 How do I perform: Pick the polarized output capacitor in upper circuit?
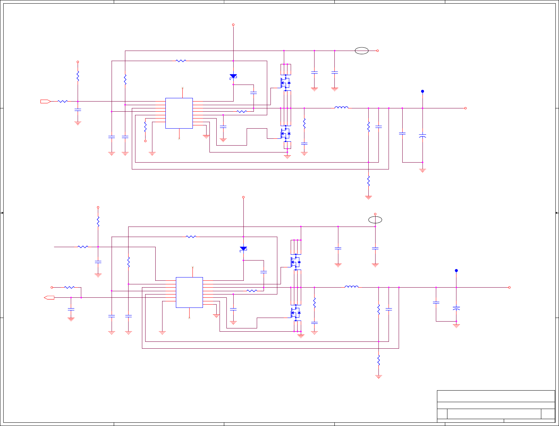[422, 136]
